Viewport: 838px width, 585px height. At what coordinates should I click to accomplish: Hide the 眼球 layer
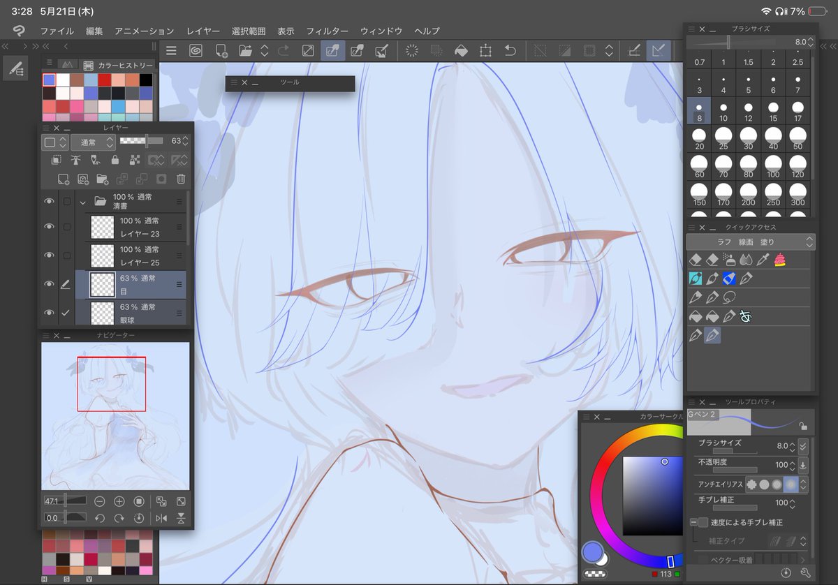pos(50,313)
